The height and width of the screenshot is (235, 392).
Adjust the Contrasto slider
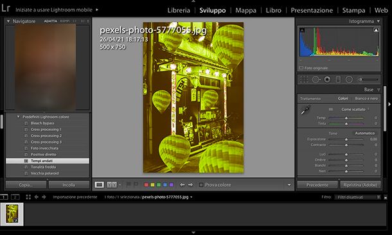tap(346, 145)
